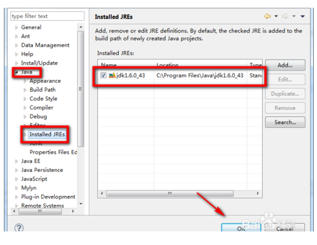Click the C:\Program Files\Java\jdk1.6.0_43 location cell
The height and width of the screenshot is (245, 317).
pyautogui.click(x=200, y=76)
